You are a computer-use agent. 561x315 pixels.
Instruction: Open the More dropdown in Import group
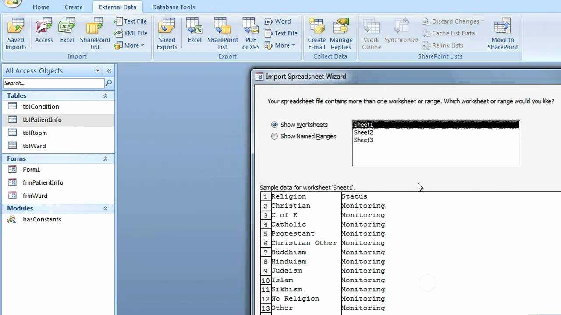pos(130,45)
